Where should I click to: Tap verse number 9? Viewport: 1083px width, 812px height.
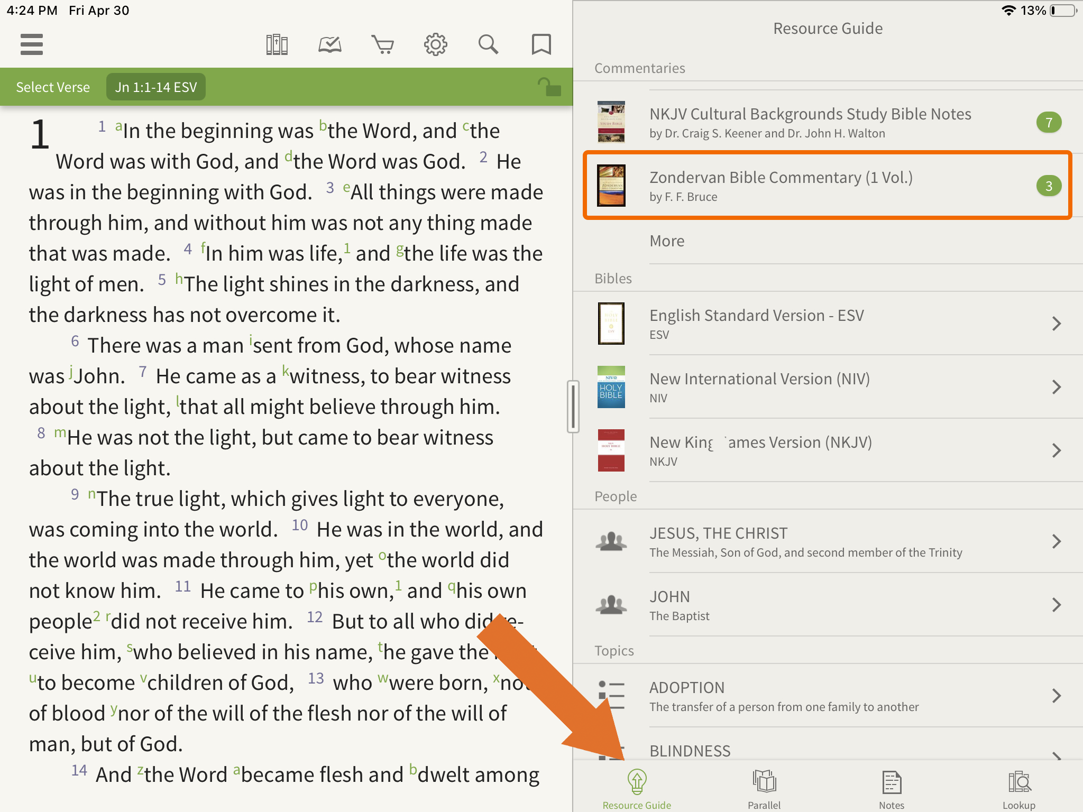[x=75, y=494]
